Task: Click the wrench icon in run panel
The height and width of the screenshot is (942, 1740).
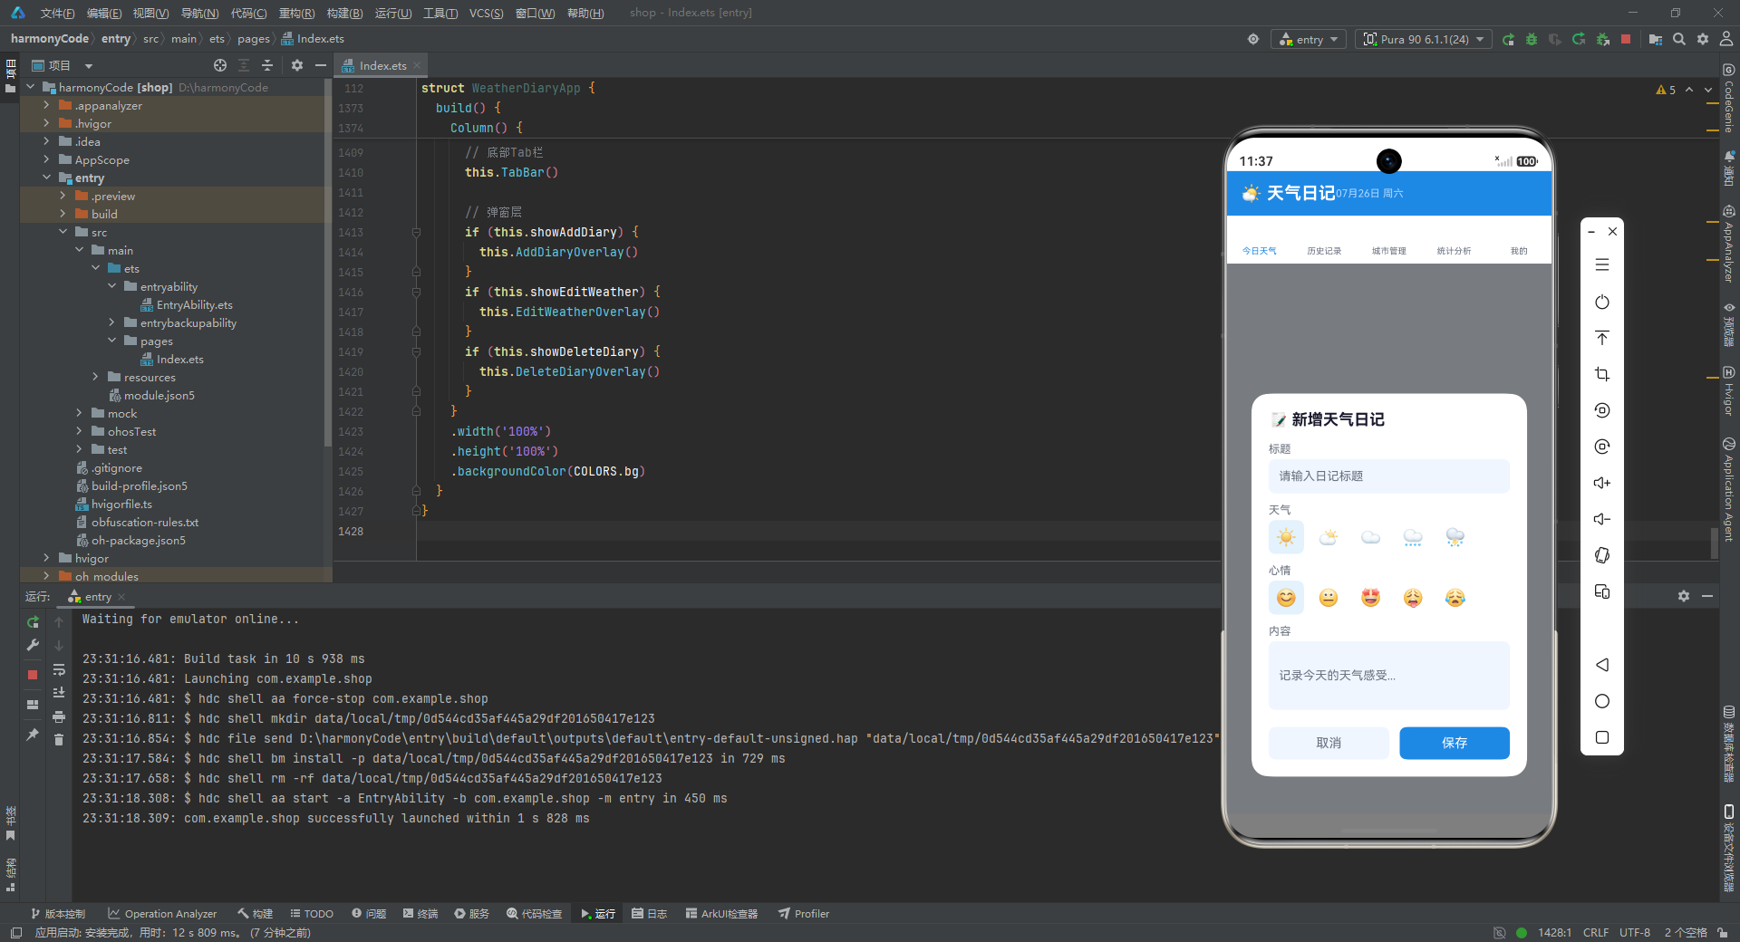Action: click(33, 646)
